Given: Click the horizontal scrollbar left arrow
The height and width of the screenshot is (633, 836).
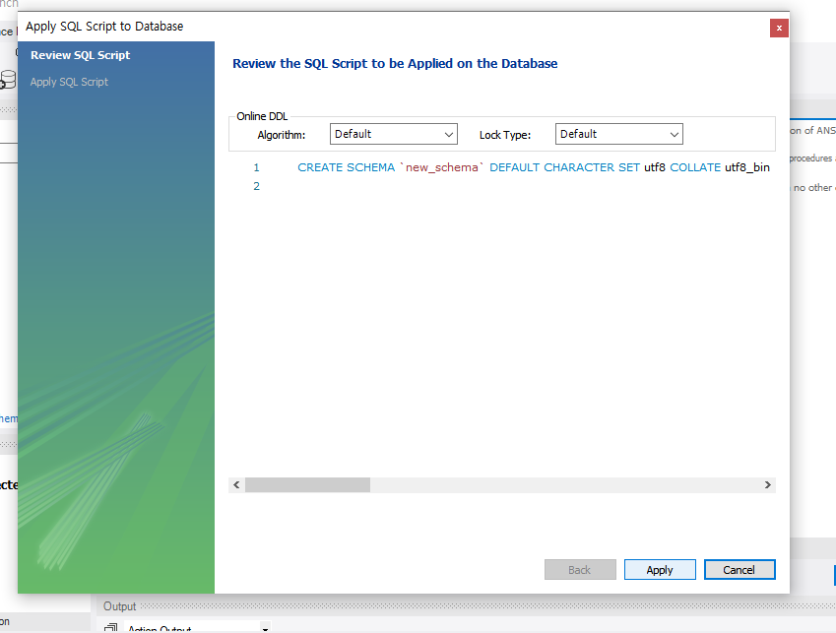Looking at the screenshot, I should coord(236,485).
